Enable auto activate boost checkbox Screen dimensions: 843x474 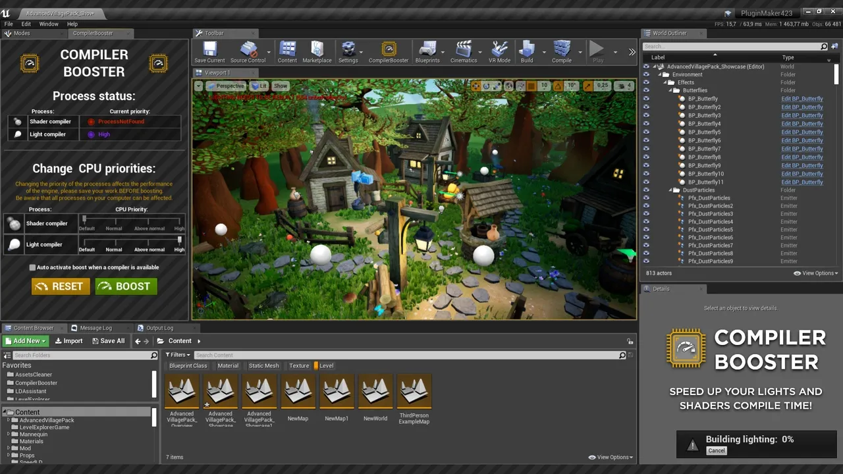pyautogui.click(x=32, y=267)
